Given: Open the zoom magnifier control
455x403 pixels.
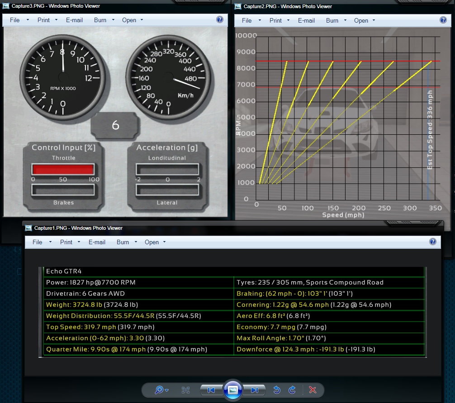Looking at the screenshot, I should coord(161,390).
